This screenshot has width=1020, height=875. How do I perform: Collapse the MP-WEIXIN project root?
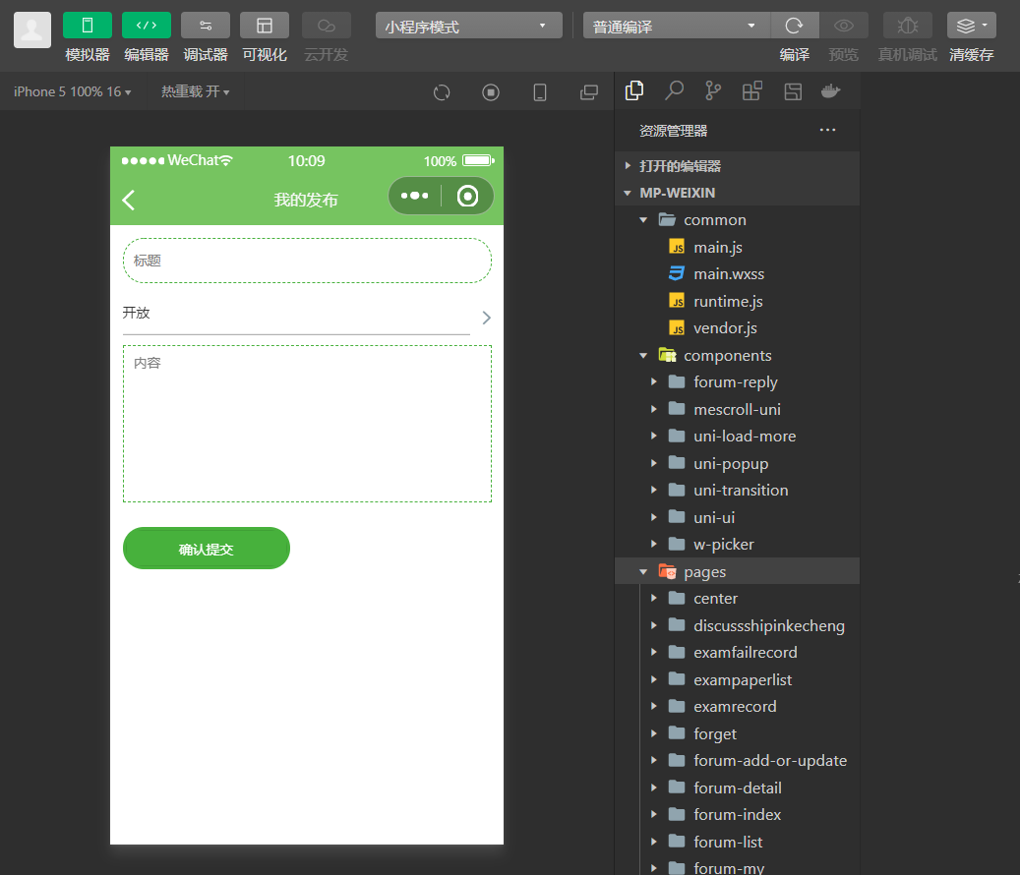pos(737,193)
